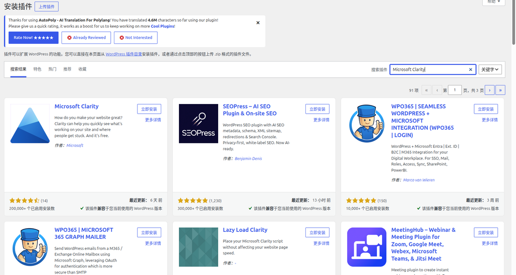Install the MeetingHub plugin
516x275 pixels.
pyautogui.click(x=486, y=233)
